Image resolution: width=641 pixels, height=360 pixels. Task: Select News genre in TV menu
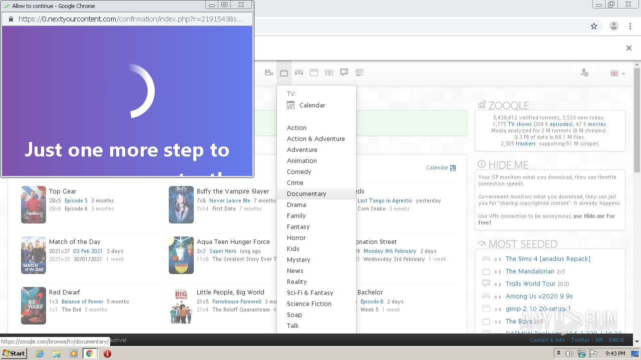pyautogui.click(x=295, y=271)
